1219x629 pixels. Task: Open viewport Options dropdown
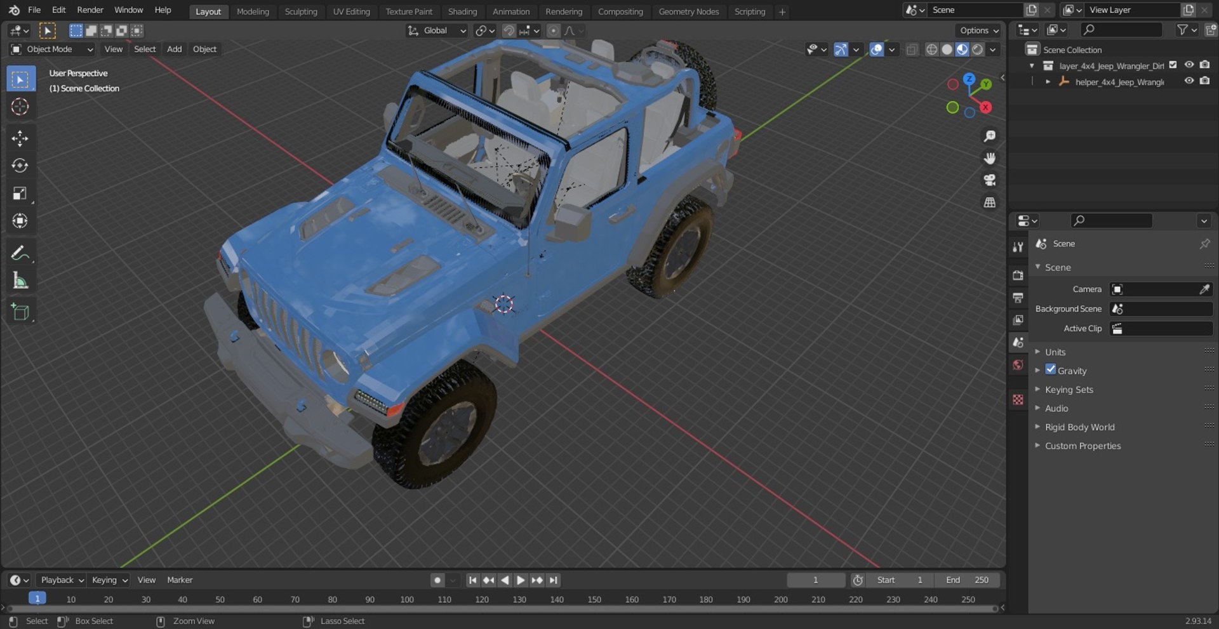pyautogui.click(x=978, y=30)
